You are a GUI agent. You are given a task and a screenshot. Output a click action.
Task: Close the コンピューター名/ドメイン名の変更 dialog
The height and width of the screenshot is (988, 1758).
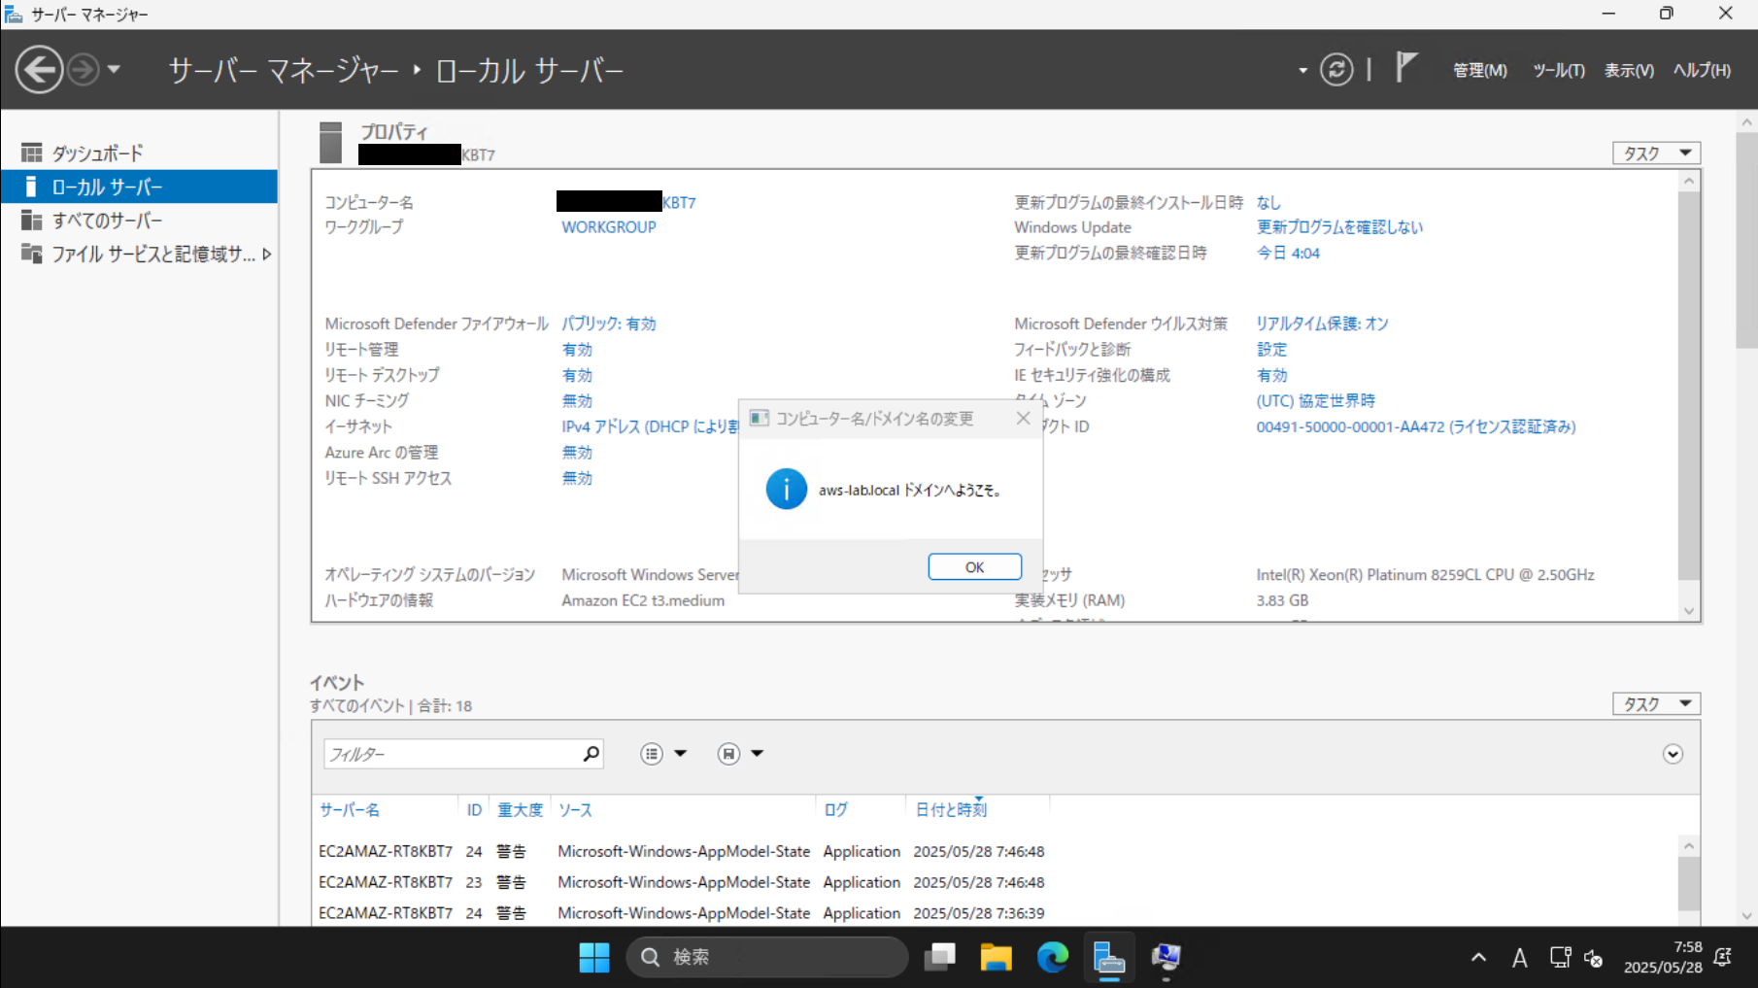click(x=1023, y=418)
